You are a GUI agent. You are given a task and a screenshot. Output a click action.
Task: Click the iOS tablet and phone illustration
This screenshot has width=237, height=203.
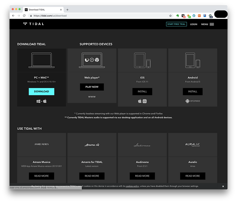[142, 60]
